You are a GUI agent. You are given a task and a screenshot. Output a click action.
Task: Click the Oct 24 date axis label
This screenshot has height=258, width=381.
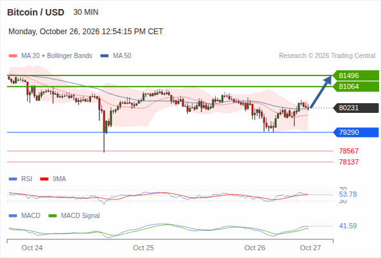pos(32,248)
